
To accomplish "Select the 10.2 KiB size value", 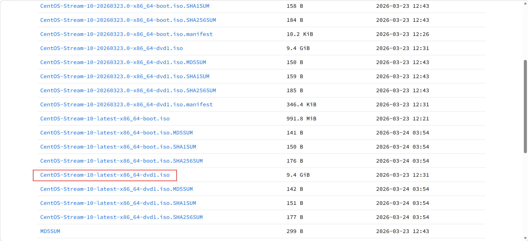I will tap(300, 34).
